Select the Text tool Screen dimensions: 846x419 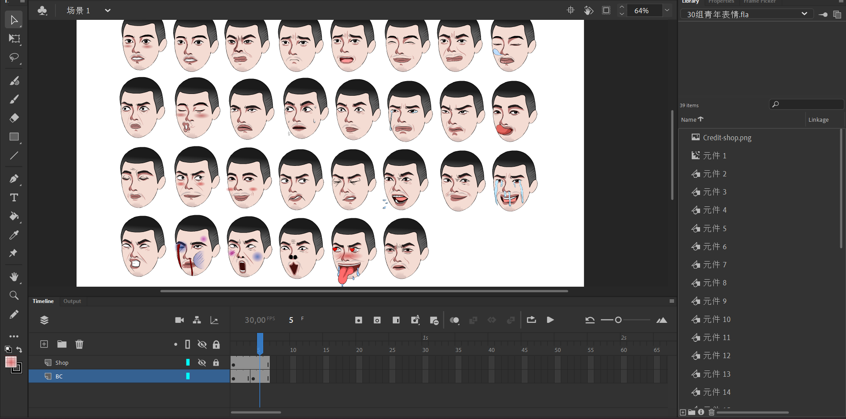pyautogui.click(x=14, y=198)
